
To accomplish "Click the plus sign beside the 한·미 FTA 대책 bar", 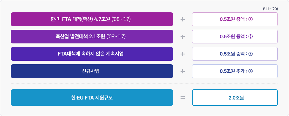I will tap(182, 20).
